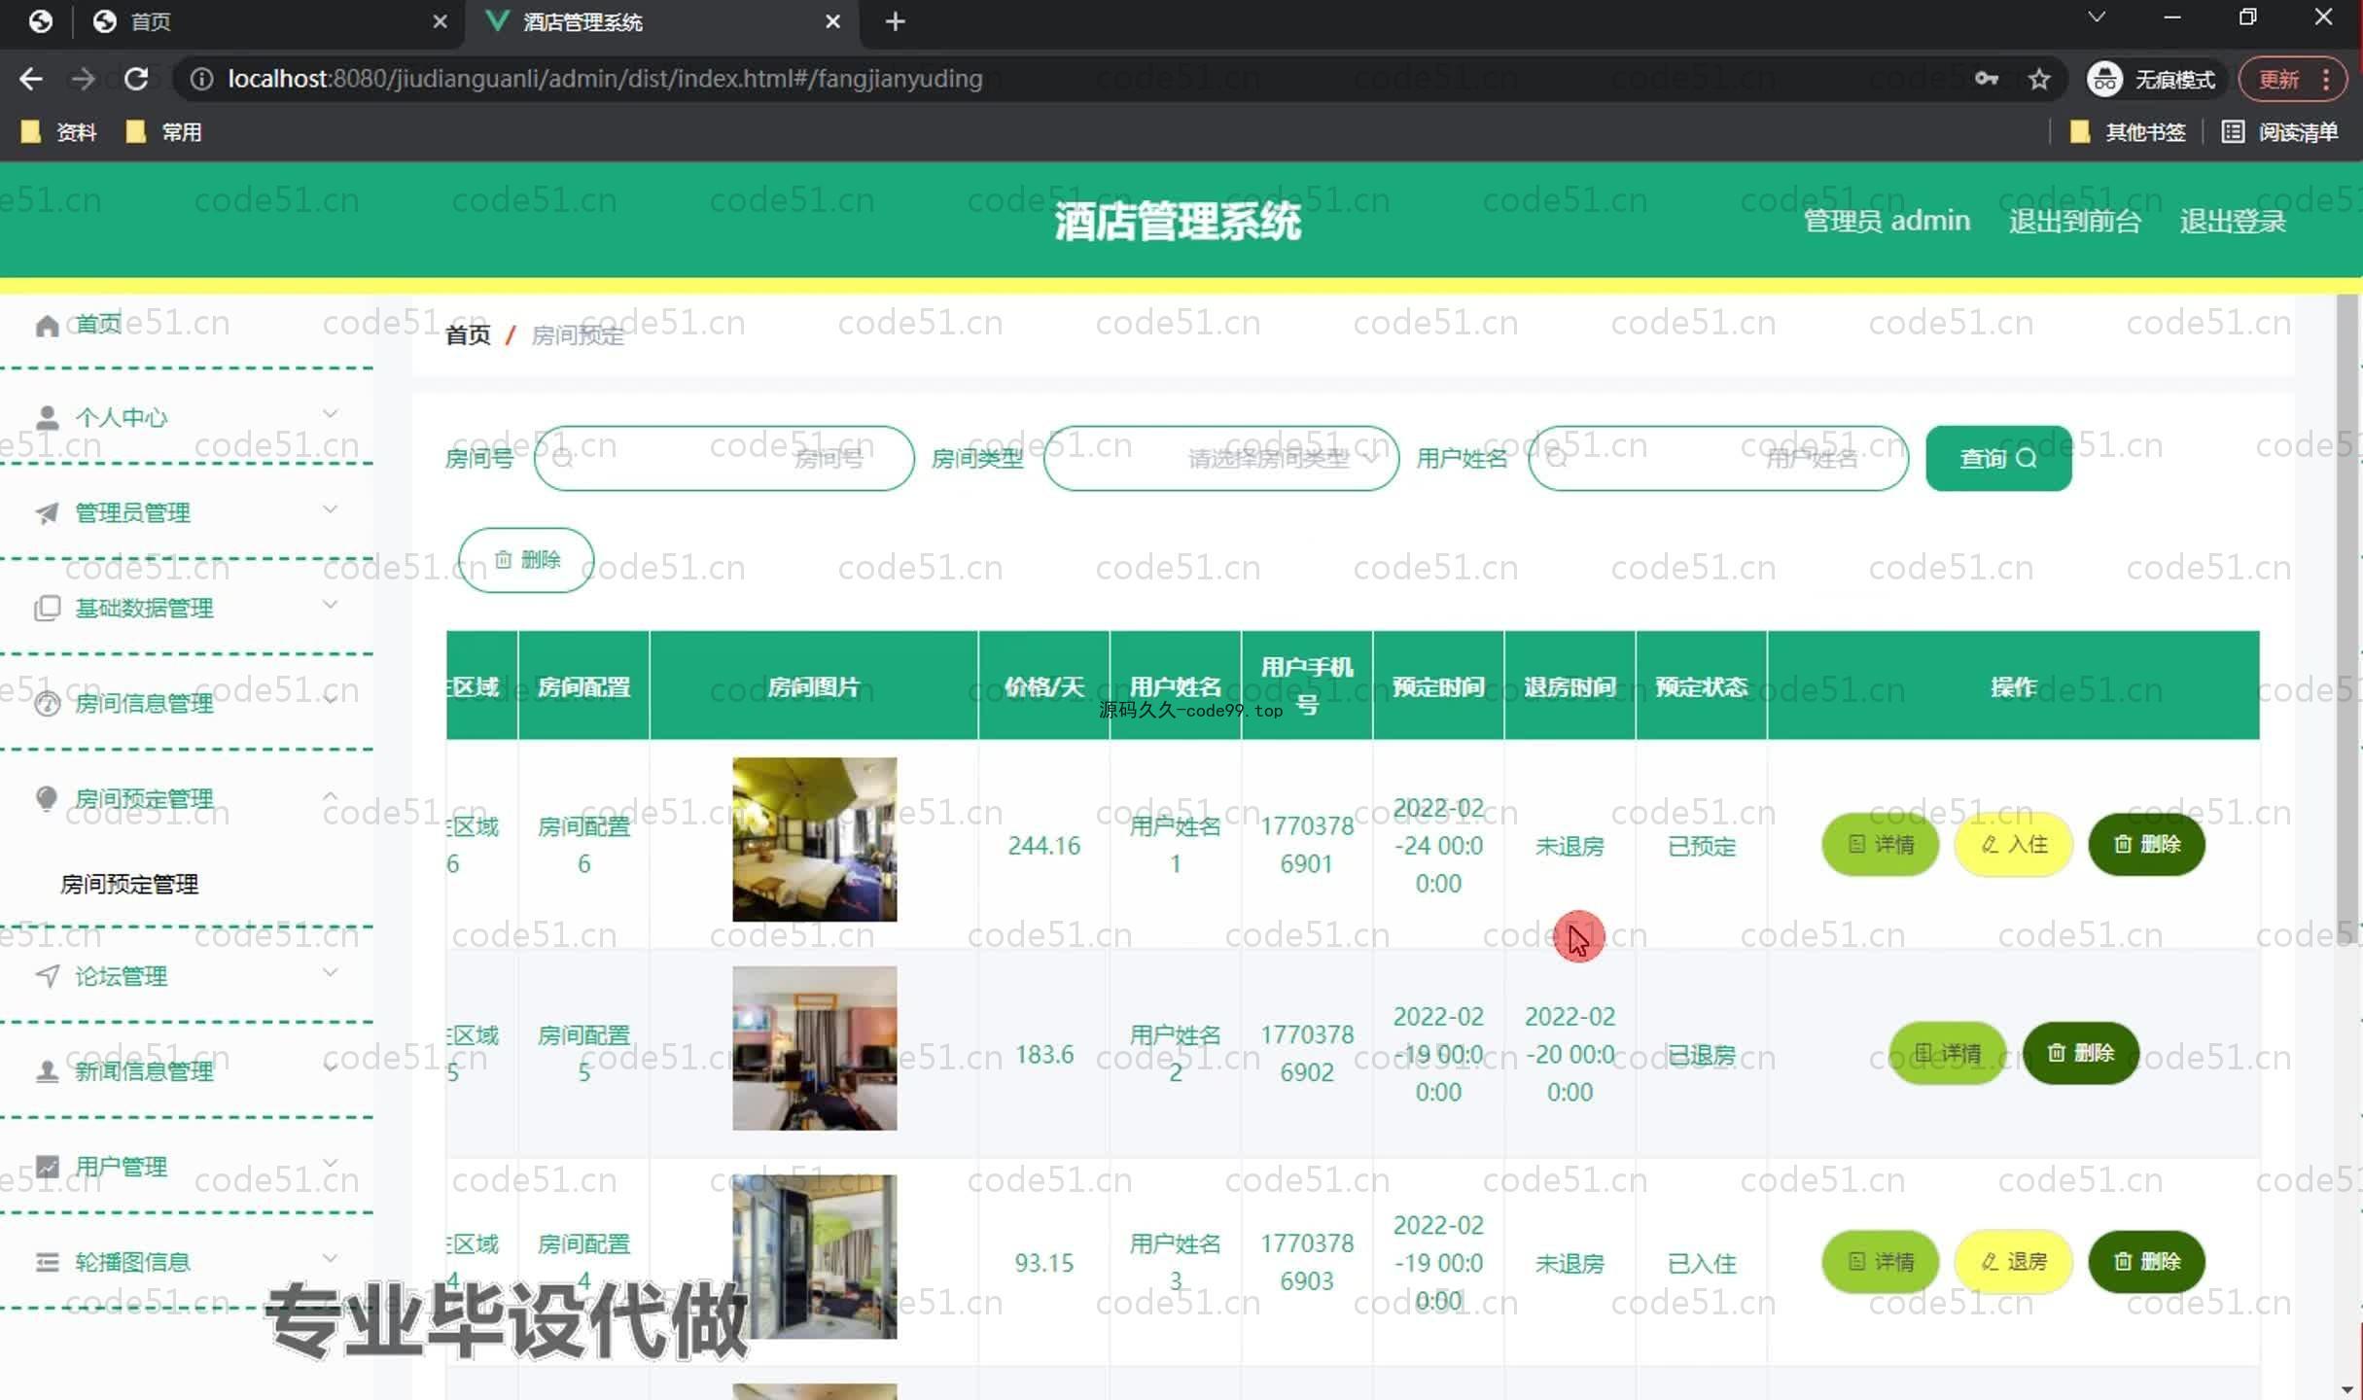Bookmark page with star icon
The width and height of the screenshot is (2363, 1400).
click(x=2039, y=79)
